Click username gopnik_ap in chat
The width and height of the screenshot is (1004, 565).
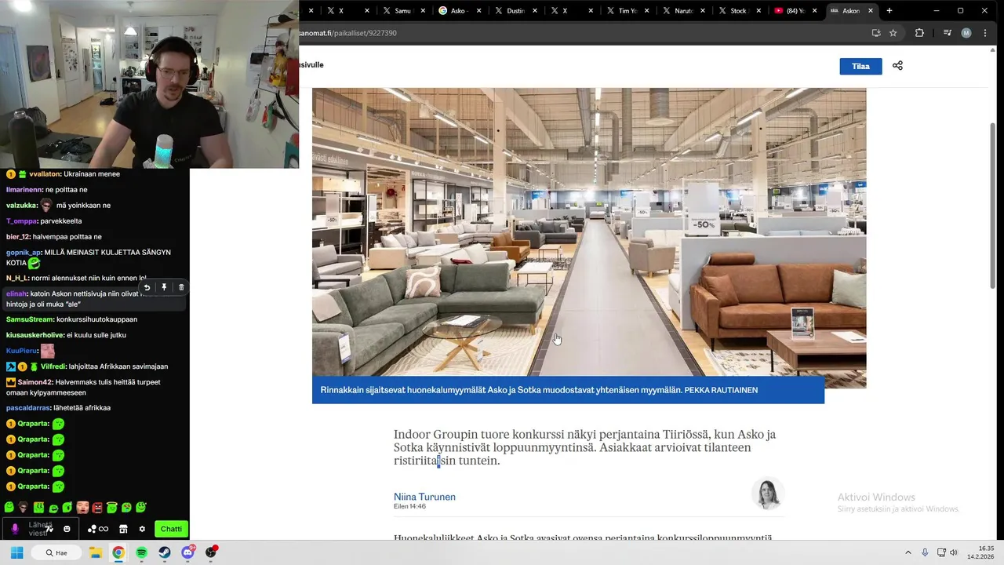(24, 253)
